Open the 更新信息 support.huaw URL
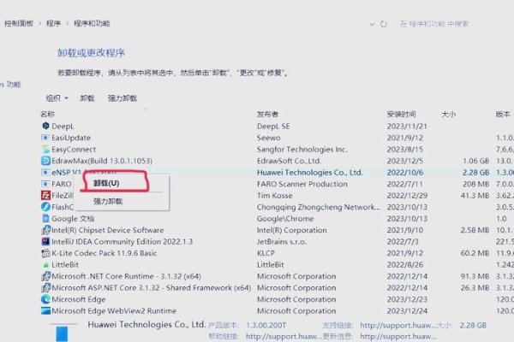Viewport: 514px width, 342px height. pyautogui.click(x=398, y=336)
